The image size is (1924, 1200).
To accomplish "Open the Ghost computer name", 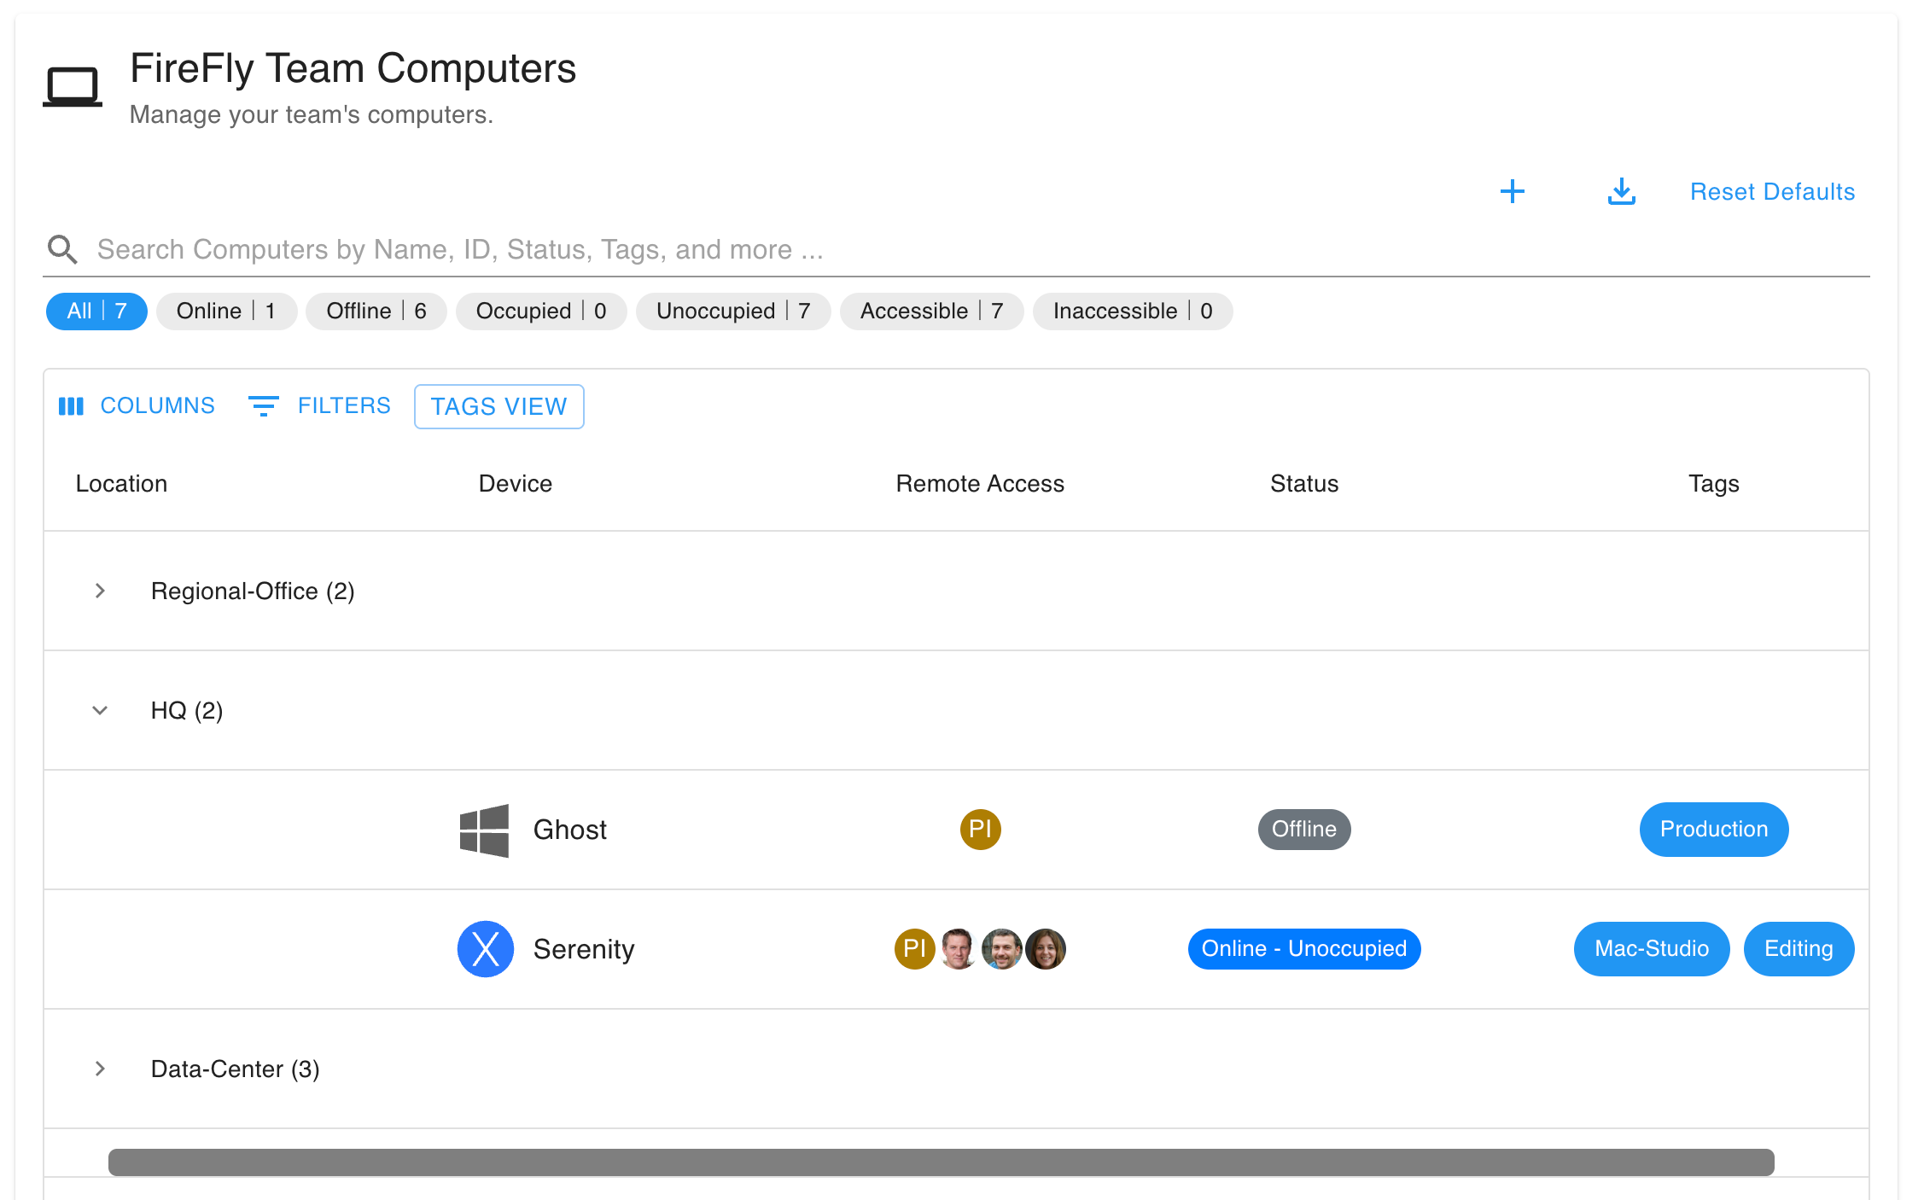I will (569, 830).
